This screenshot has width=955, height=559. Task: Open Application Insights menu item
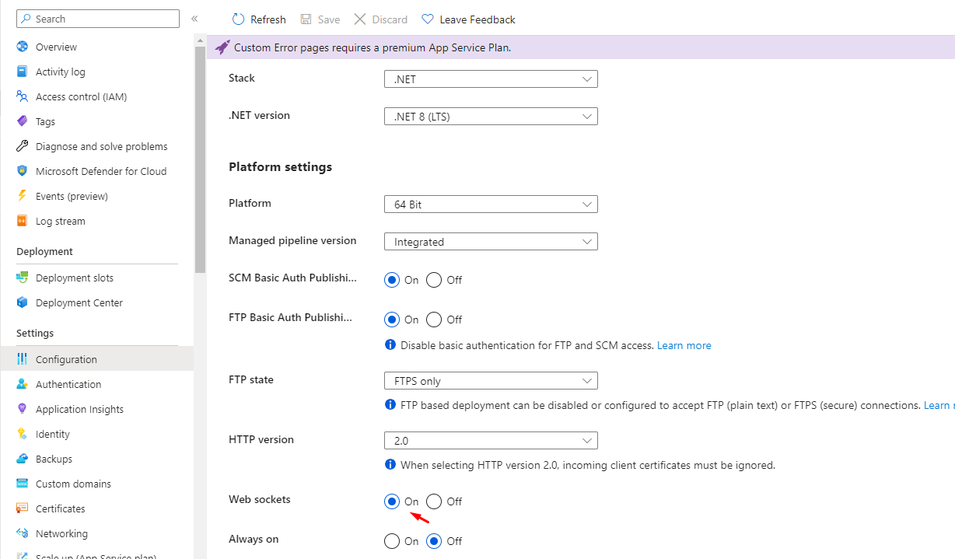pyautogui.click(x=96, y=409)
